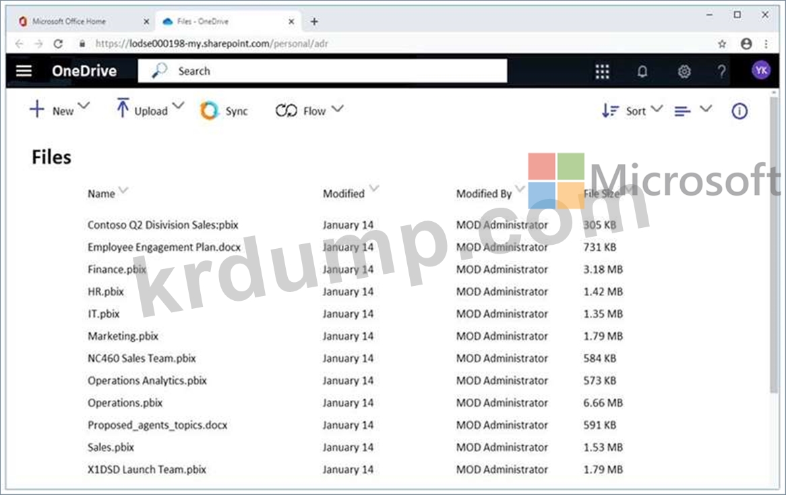Open the Marketing.pbix file

coord(123,336)
